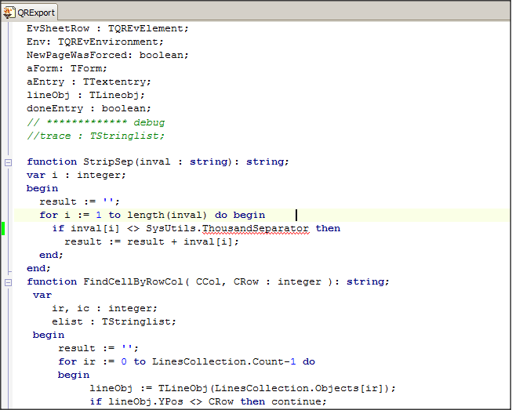The image size is (512, 410).
Task: Click the 'elist : TStringlist;' declaration
Action: point(114,322)
